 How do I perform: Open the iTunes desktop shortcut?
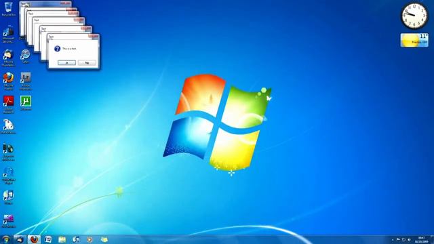(8, 197)
